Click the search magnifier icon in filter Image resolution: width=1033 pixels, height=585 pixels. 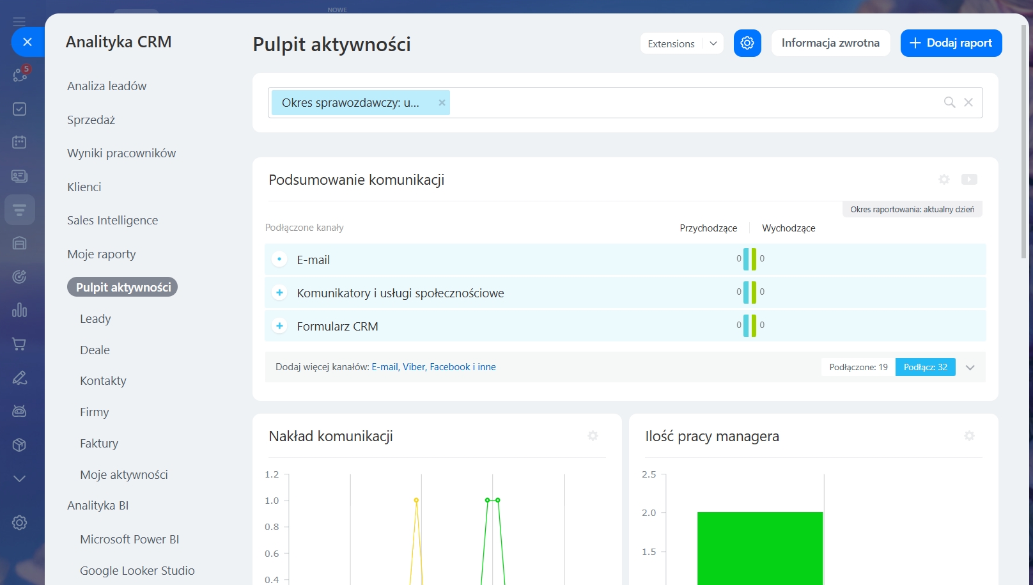950,102
